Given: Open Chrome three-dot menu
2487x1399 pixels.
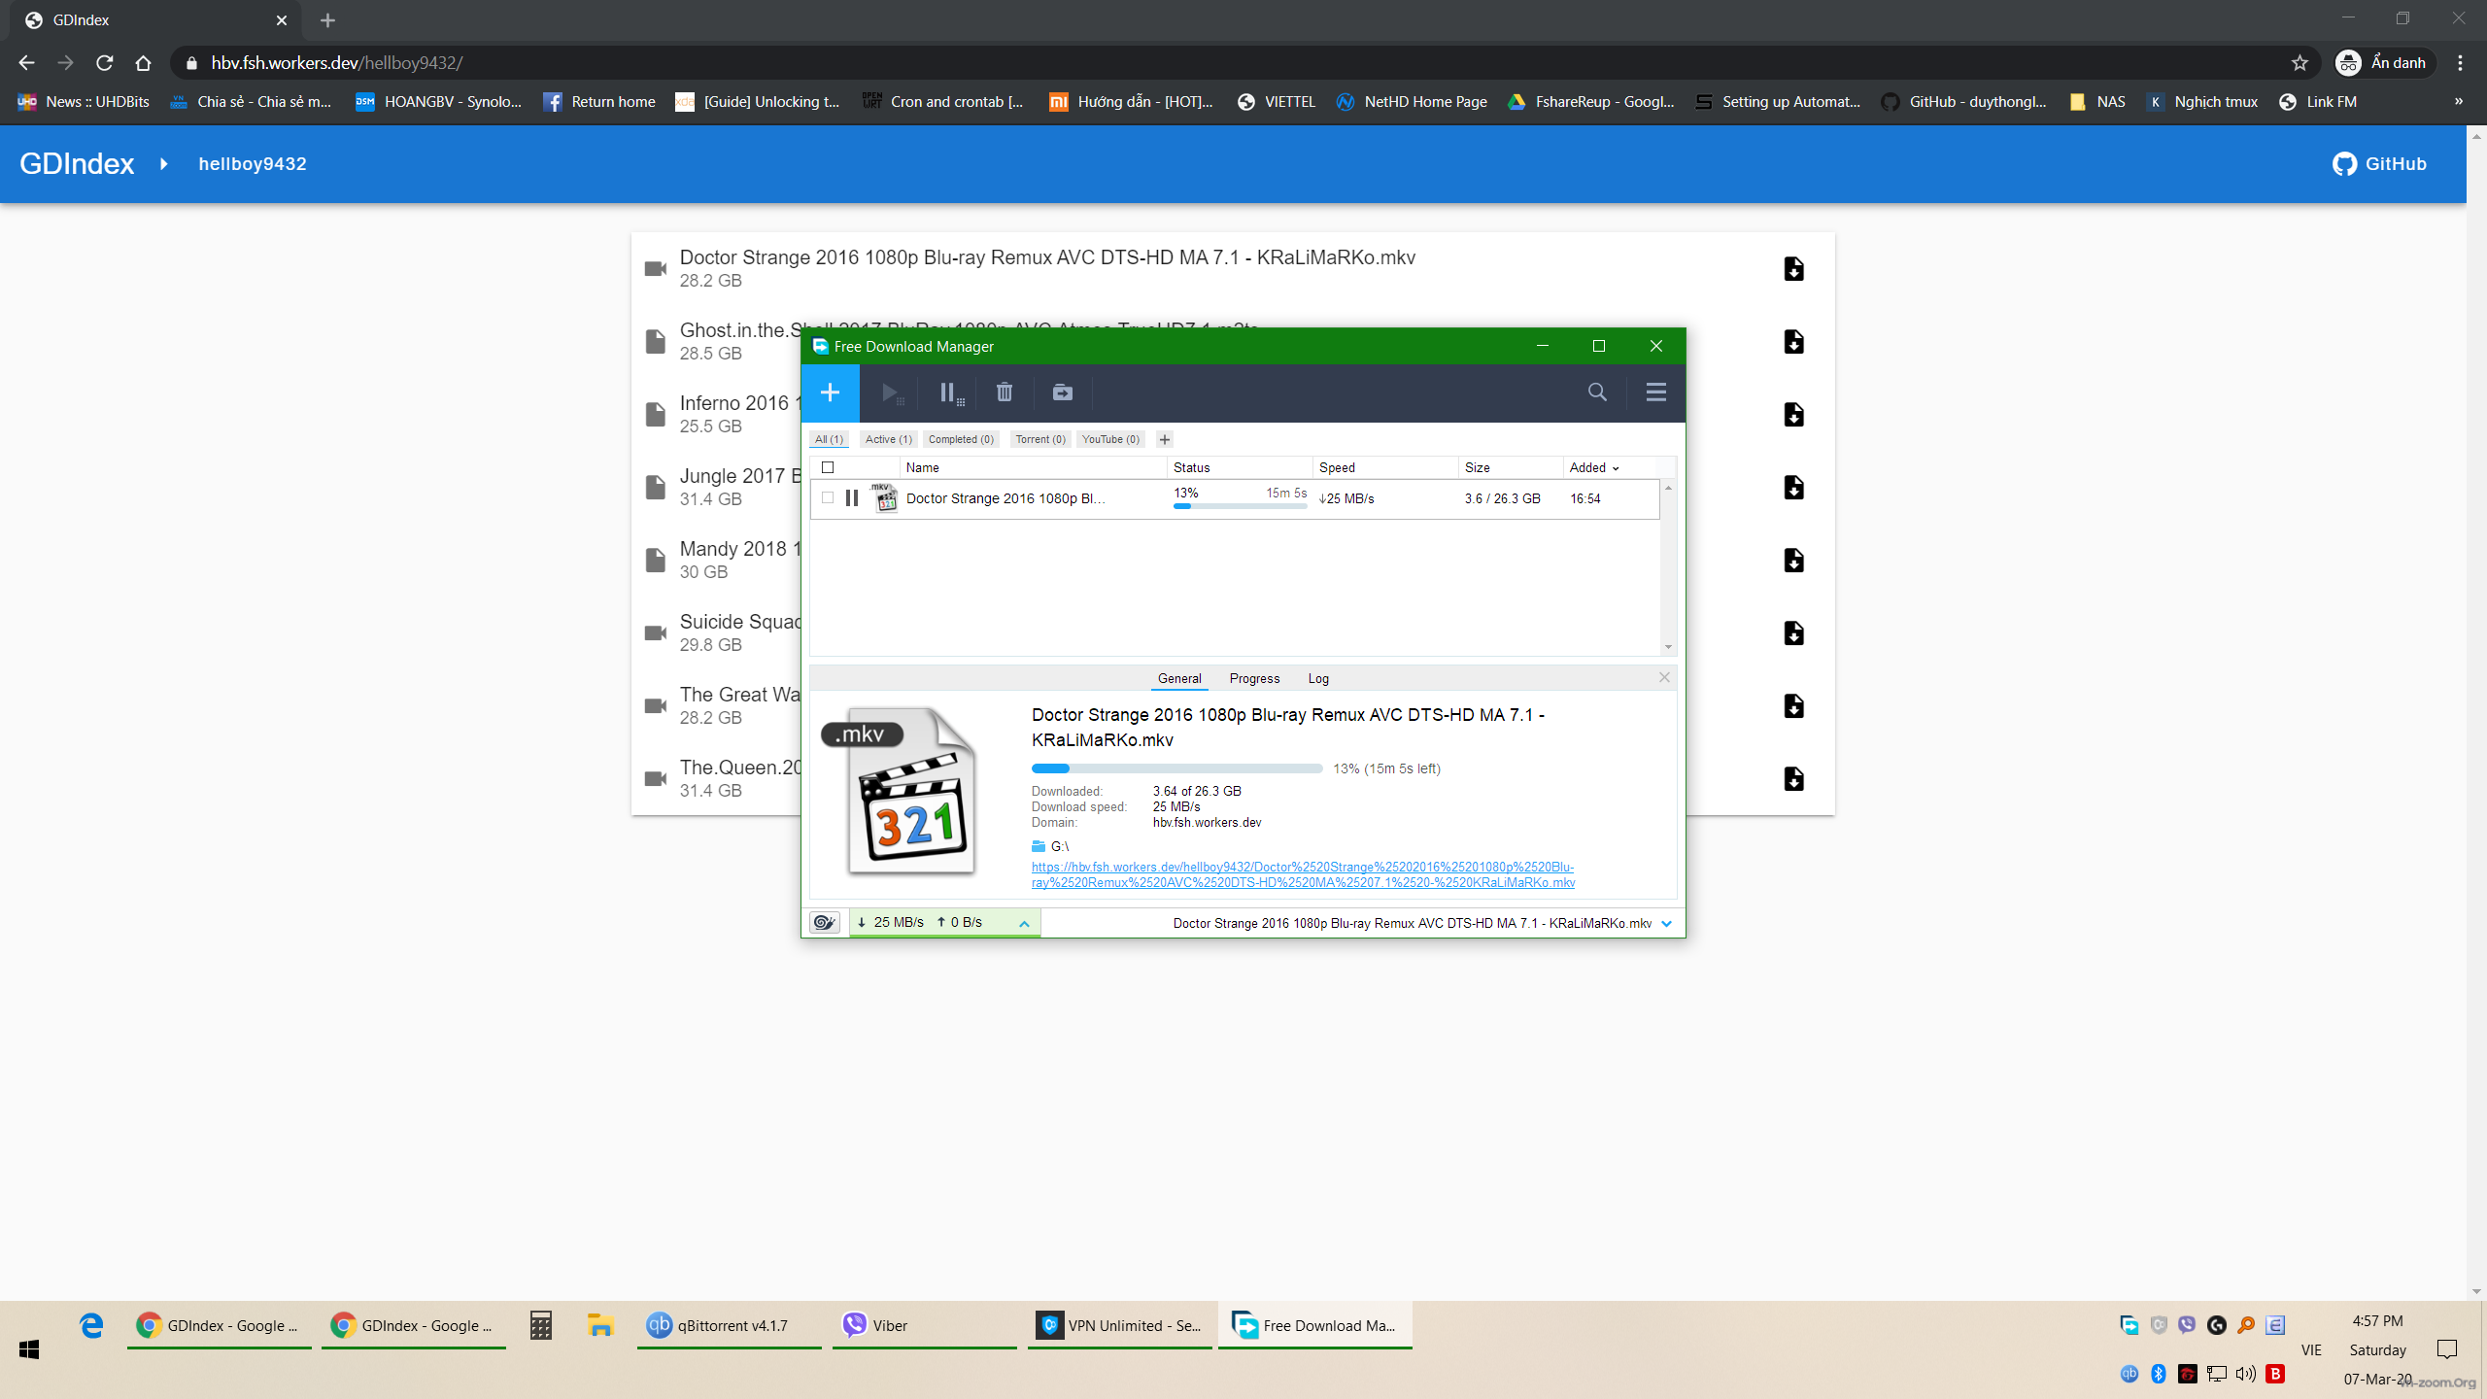Looking at the screenshot, I should tap(2461, 63).
